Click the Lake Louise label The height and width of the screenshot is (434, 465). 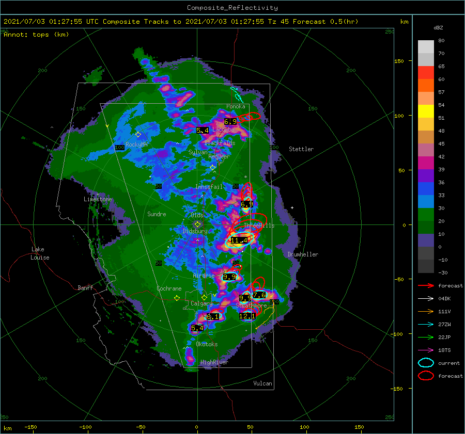click(x=40, y=253)
